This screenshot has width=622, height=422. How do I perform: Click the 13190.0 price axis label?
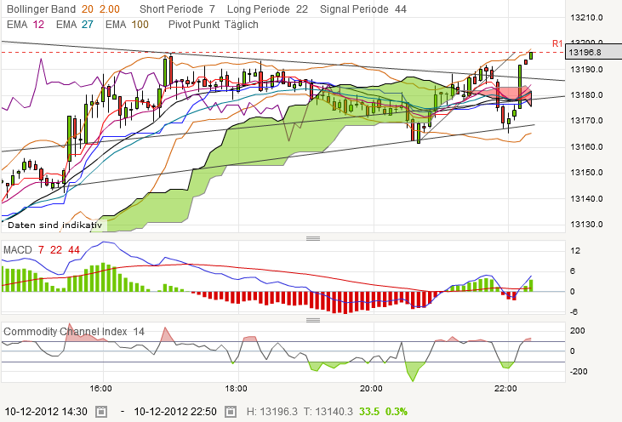point(587,70)
